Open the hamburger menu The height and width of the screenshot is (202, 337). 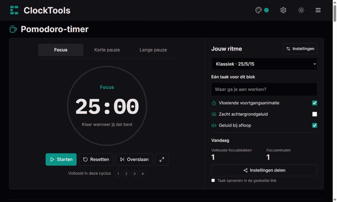(318, 10)
